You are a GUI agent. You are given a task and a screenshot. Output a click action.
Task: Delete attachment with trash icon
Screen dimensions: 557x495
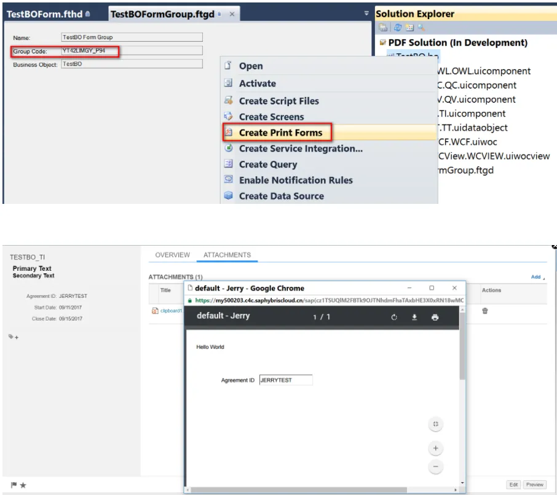485,311
